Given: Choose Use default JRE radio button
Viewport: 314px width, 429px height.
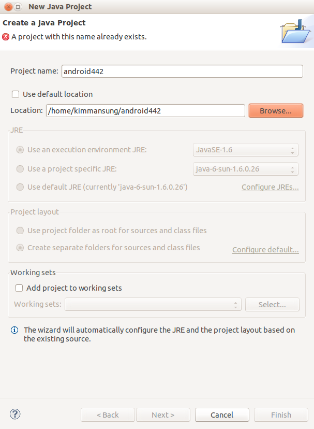Looking at the screenshot, I should pyautogui.click(x=20, y=187).
